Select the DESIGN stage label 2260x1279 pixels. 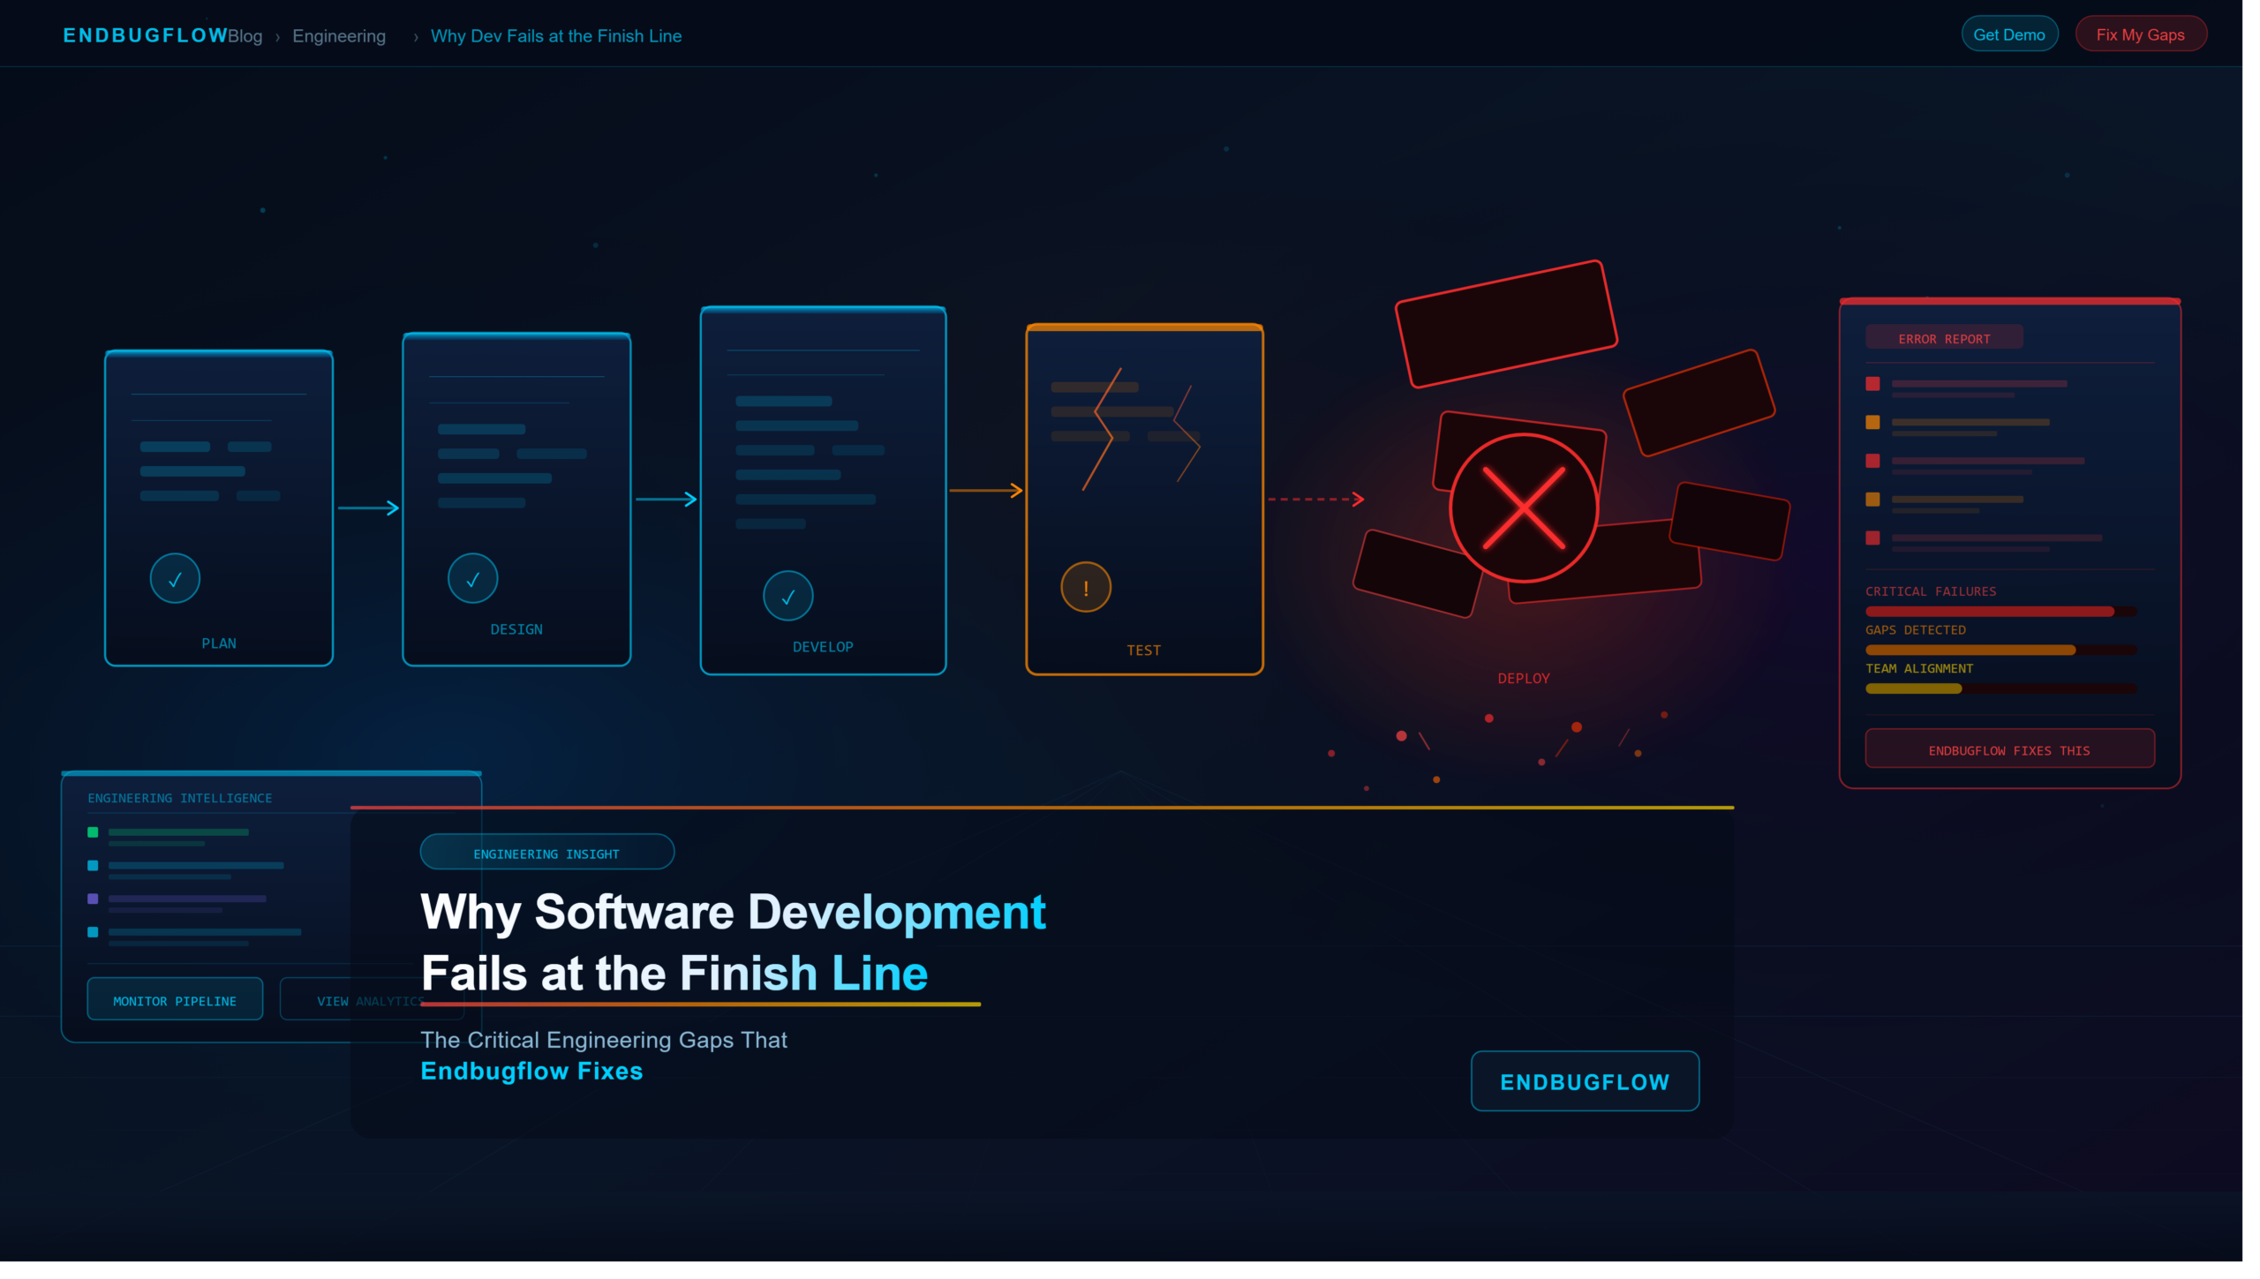[x=516, y=629]
